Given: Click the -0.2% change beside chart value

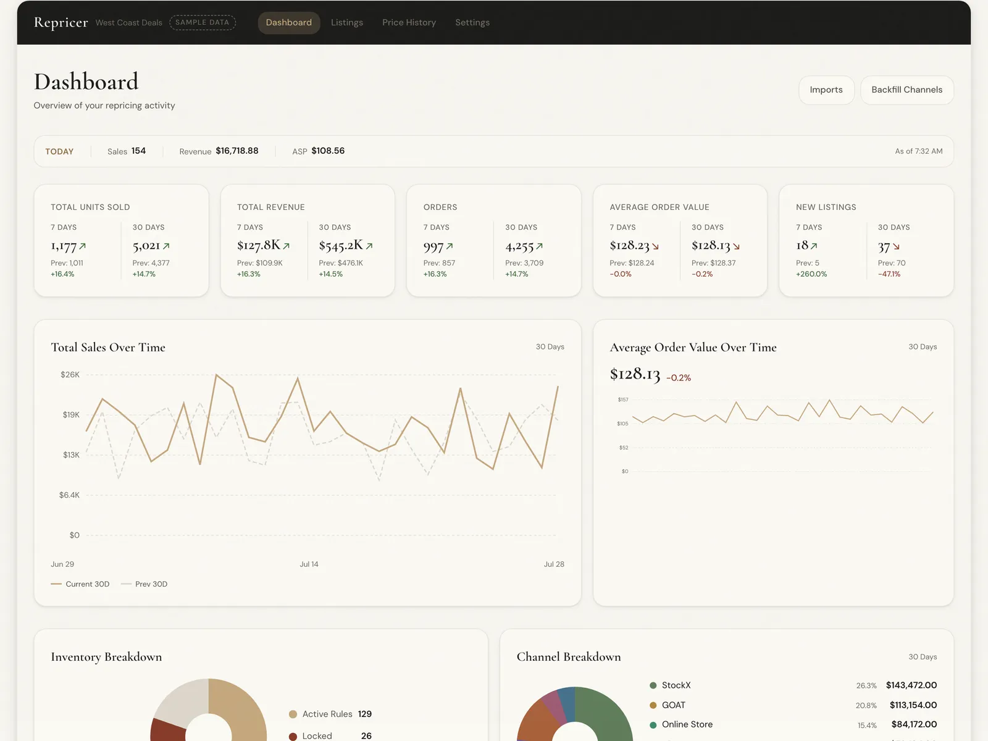Looking at the screenshot, I should click(679, 378).
